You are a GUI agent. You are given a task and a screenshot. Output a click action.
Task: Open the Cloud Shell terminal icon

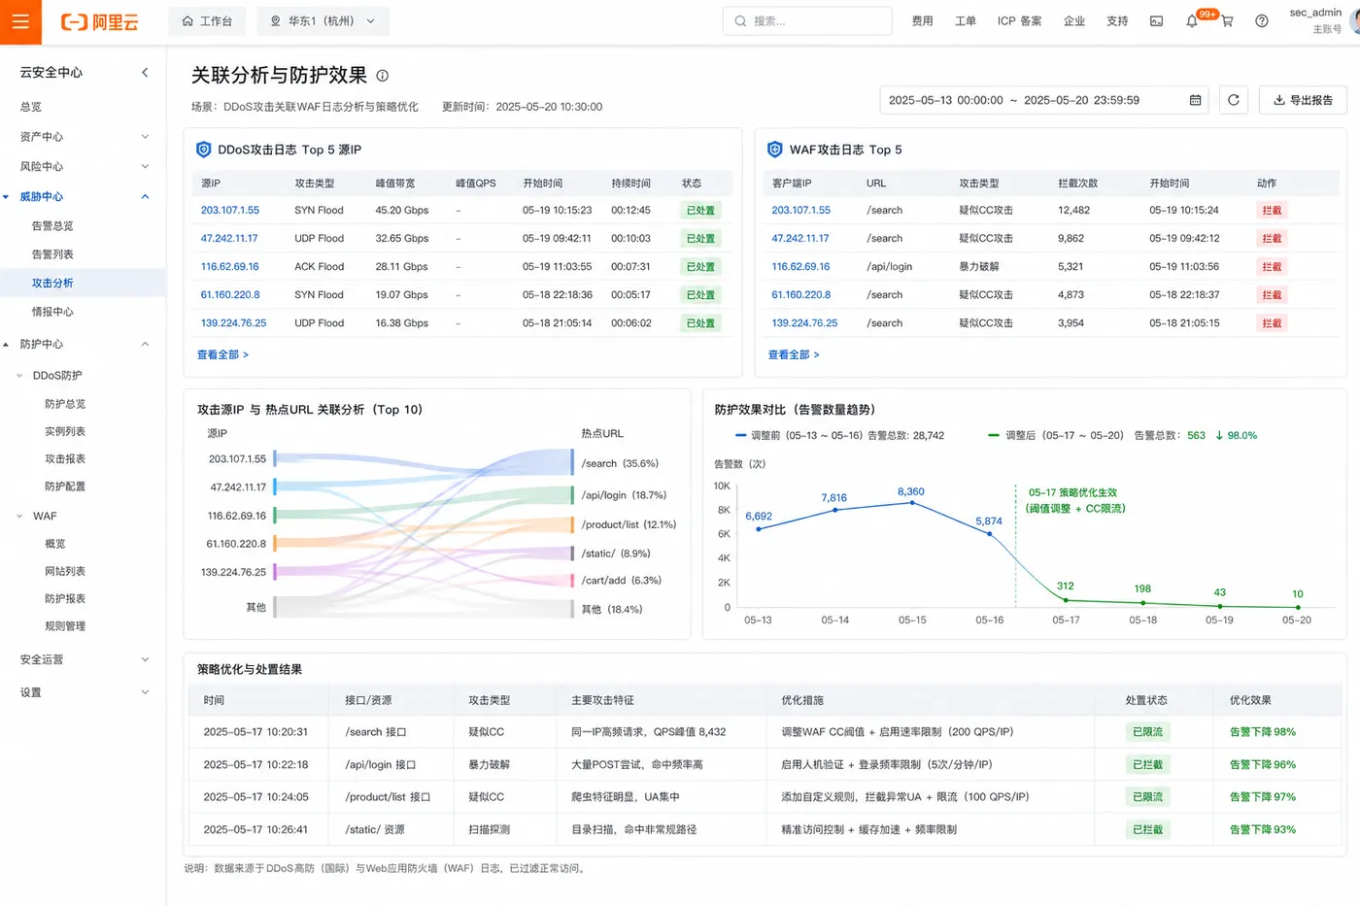pos(1156,21)
